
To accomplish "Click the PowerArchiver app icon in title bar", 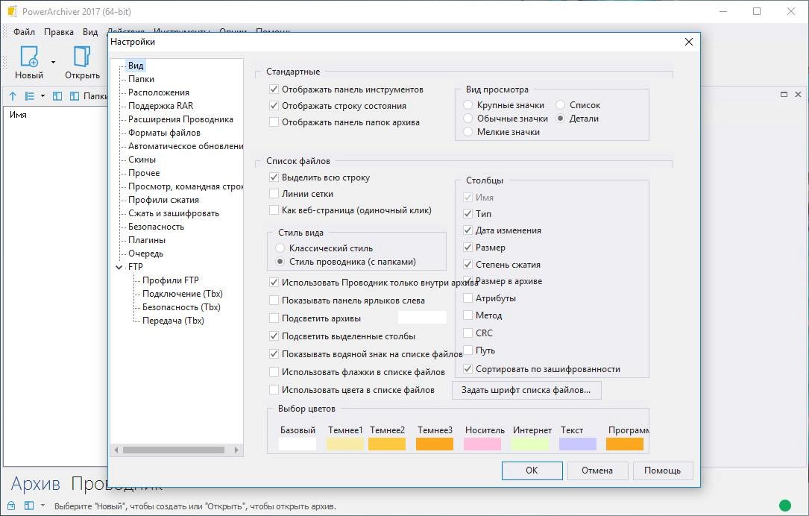I will tap(12, 11).
